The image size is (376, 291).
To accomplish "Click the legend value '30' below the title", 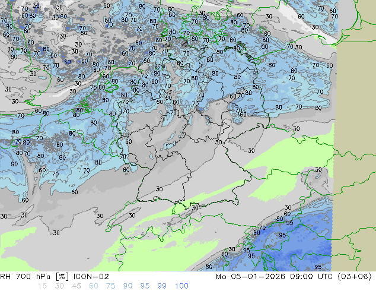I will [x=59, y=286].
